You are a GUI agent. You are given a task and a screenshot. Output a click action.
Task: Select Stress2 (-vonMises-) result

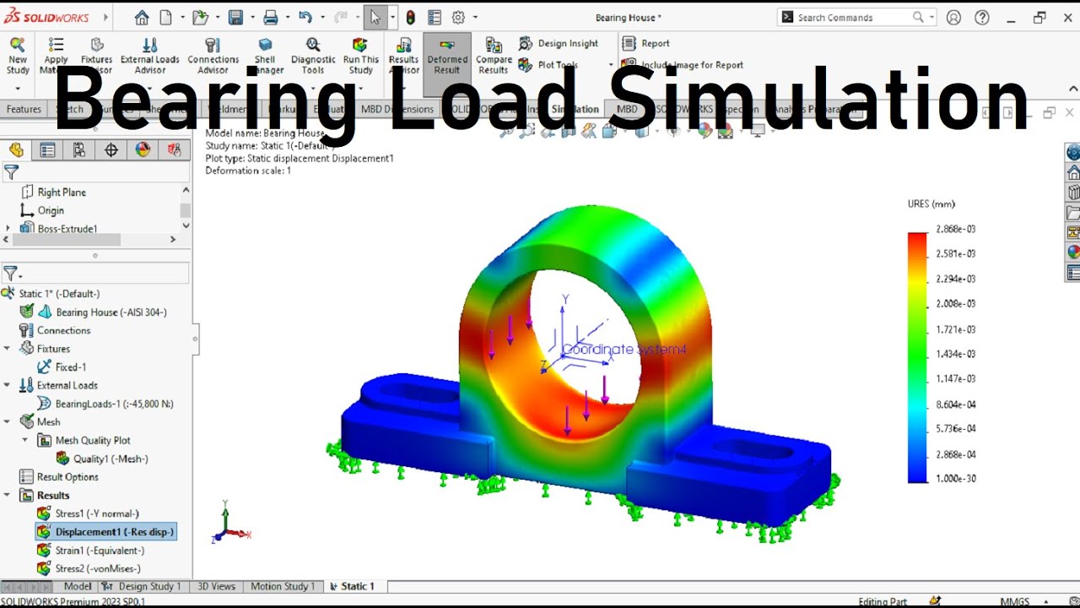coord(89,568)
